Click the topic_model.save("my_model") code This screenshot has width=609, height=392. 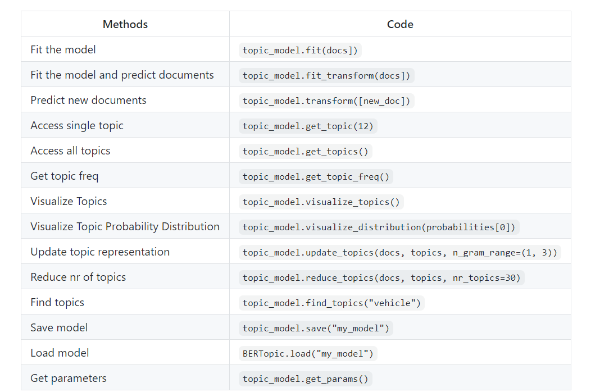coord(316,328)
